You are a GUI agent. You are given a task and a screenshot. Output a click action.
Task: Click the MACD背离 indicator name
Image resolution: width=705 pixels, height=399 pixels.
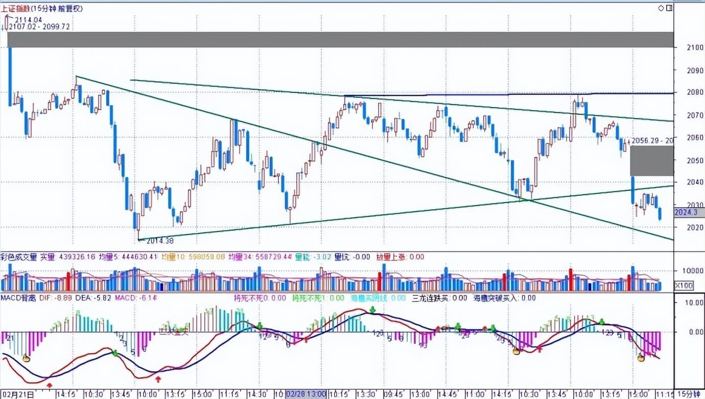tap(19, 297)
